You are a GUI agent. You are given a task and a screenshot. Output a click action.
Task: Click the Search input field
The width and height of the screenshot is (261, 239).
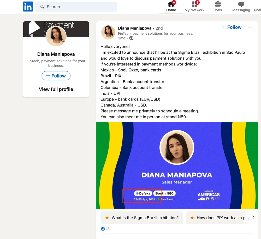pyautogui.click(x=76, y=7)
